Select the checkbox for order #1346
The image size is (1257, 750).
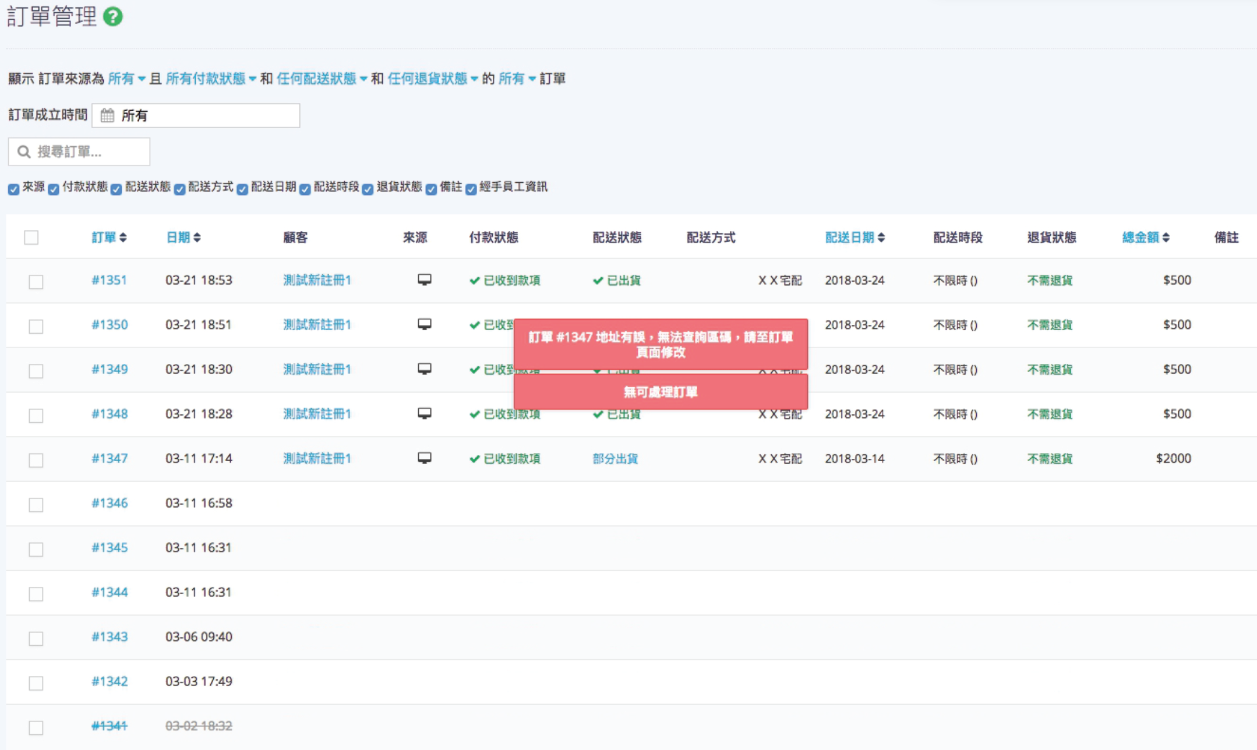(36, 504)
